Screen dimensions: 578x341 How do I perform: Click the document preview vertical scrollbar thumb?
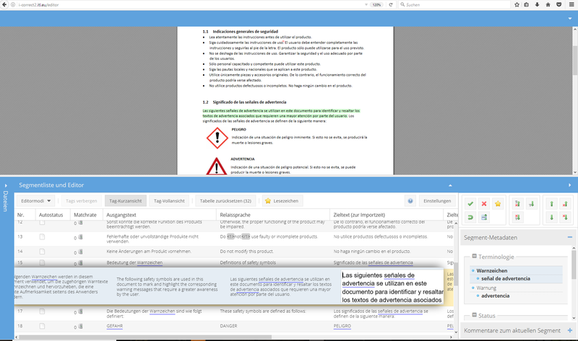574,61
